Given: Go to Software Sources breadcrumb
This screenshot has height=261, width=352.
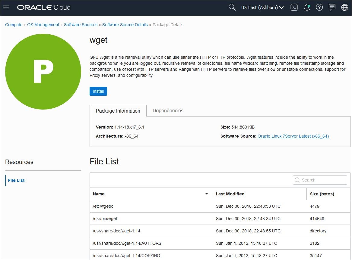Looking at the screenshot, I should click(x=81, y=25).
